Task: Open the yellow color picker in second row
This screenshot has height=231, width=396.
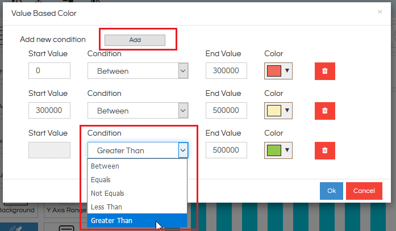Action: [278, 111]
